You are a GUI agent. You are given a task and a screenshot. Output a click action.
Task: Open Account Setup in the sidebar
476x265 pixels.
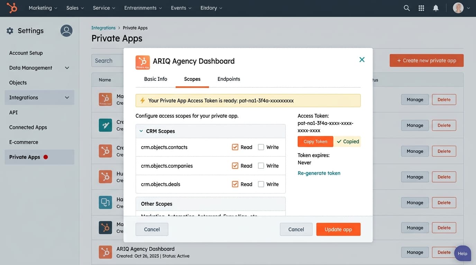[x=26, y=53]
